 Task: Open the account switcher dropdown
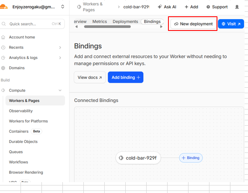coord(63,7)
